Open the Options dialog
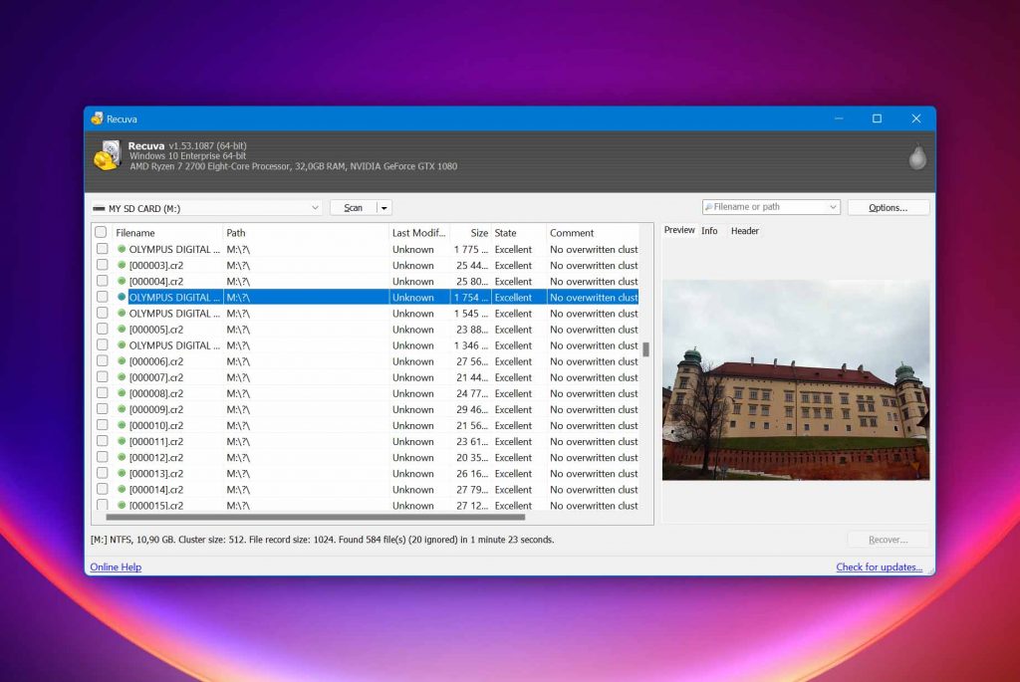 click(888, 207)
